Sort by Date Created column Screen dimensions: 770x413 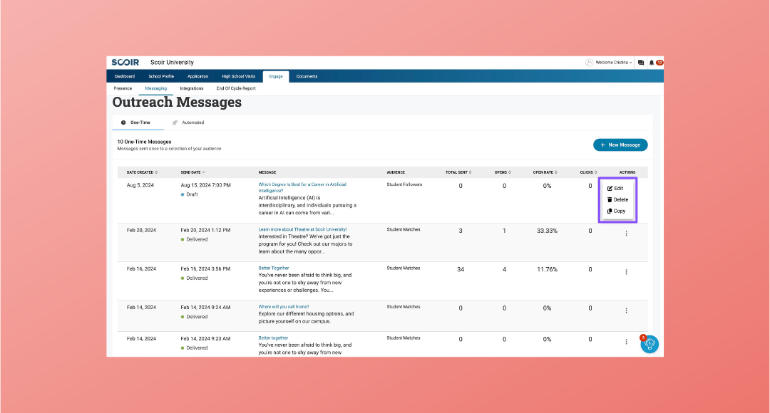tap(142, 172)
